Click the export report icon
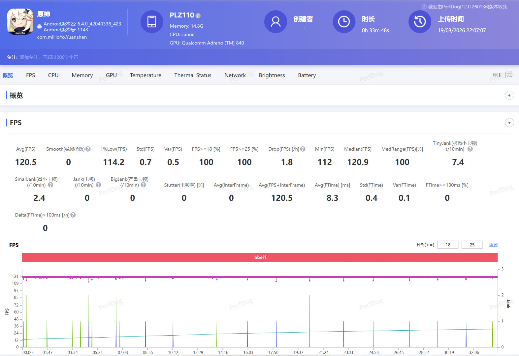 [x=509, y=75]
